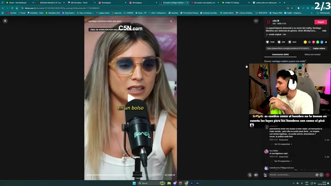The width and height of the screenshot is (331, 186).
Task: Reply to Cristina67's comment with Responder
Action: (283, 140)
